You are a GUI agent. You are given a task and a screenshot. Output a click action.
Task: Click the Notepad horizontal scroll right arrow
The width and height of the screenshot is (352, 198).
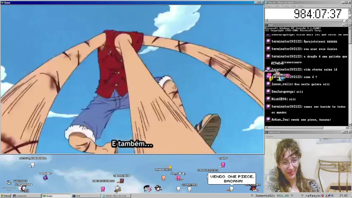point(346,20)
